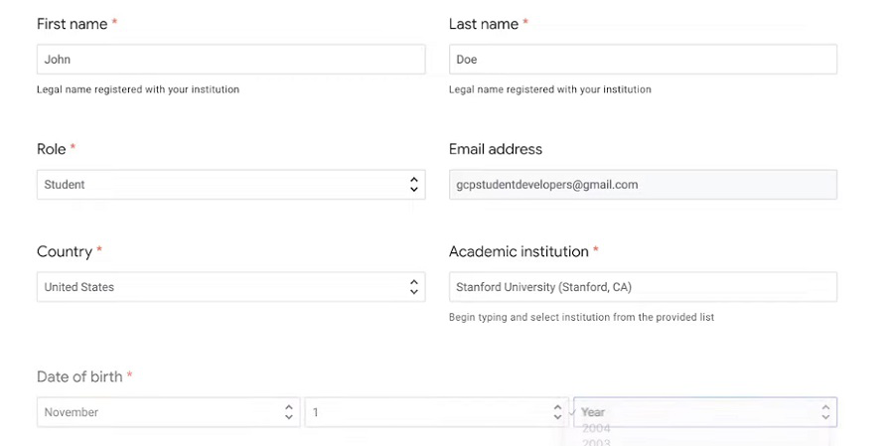Click the Last name input field
The image size is (894, 446).
643,60
